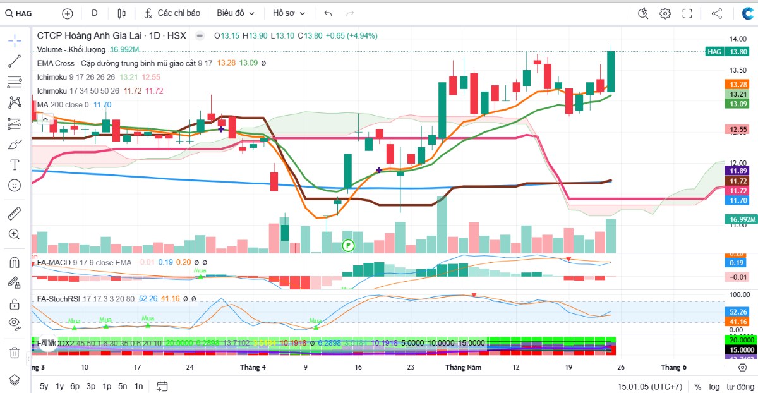This screenshot has height=393, width=758.
Task: Open the emoji icons tool
Action: point(15,186)
